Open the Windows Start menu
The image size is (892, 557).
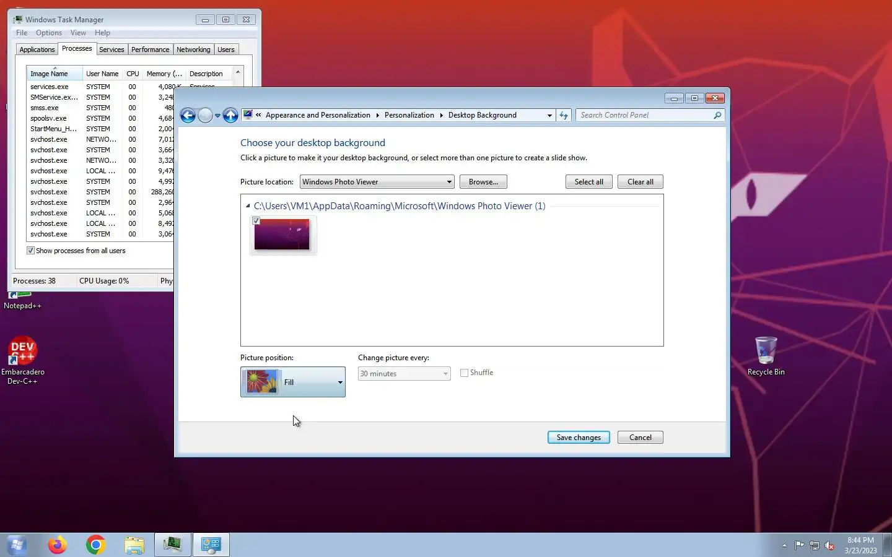tap(17, 545)
